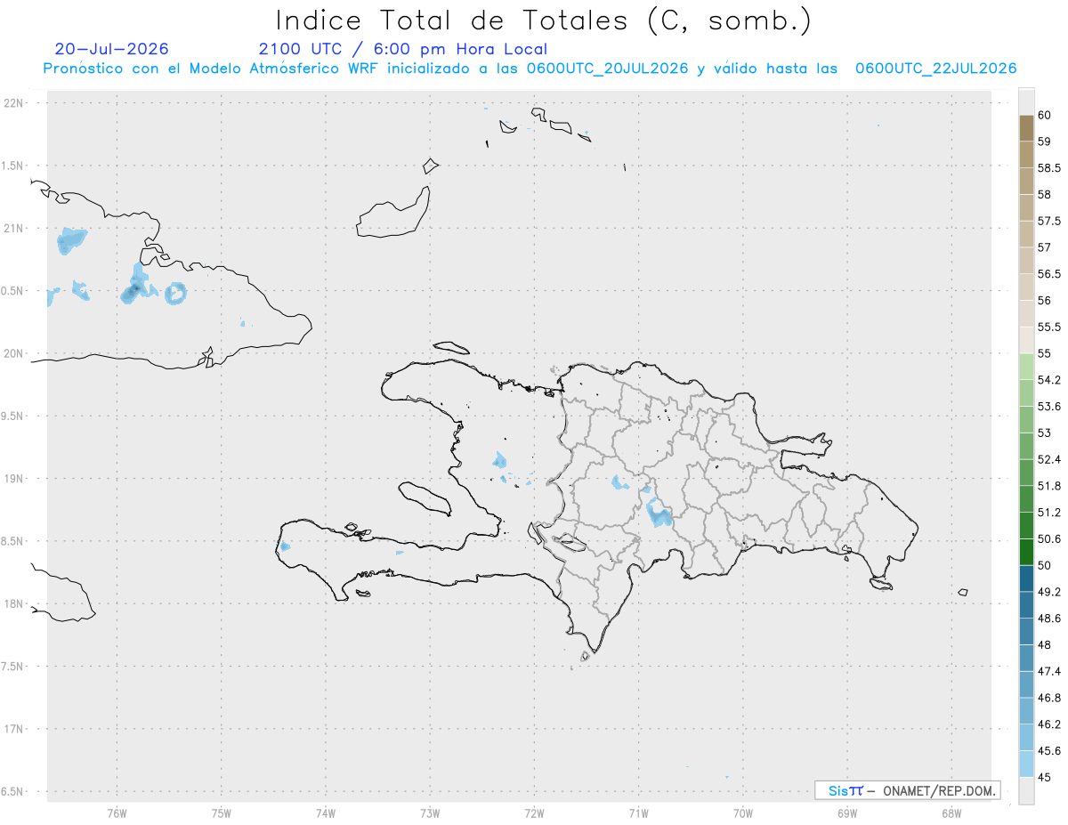This screenshot has width=1068, height=825.
Task: Click the legend value "55.5"
Action: [x=1049, y=327]
